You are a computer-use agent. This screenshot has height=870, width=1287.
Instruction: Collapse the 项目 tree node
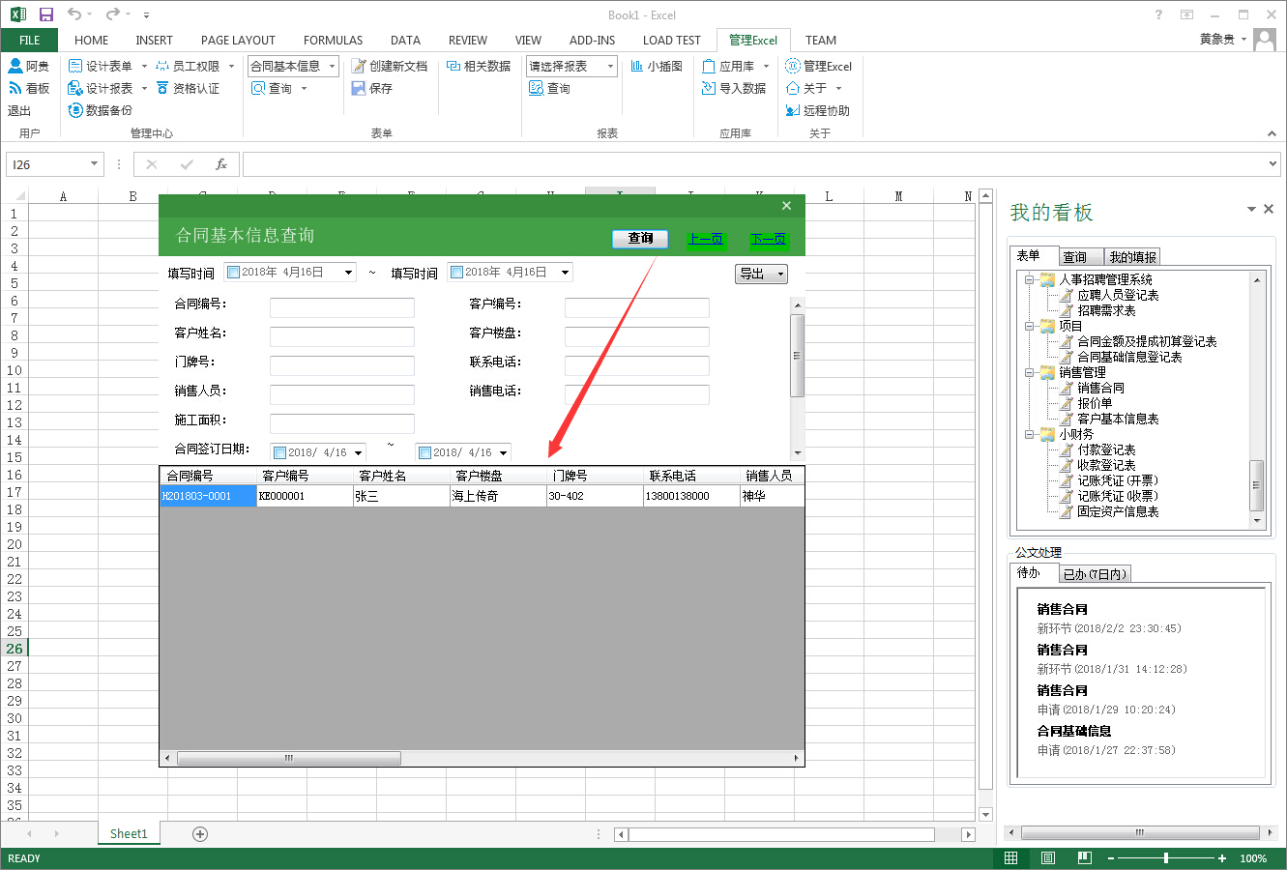1031,326
